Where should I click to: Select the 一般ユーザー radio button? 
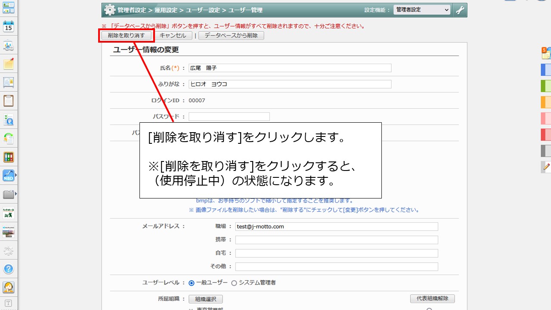[192, 283]
